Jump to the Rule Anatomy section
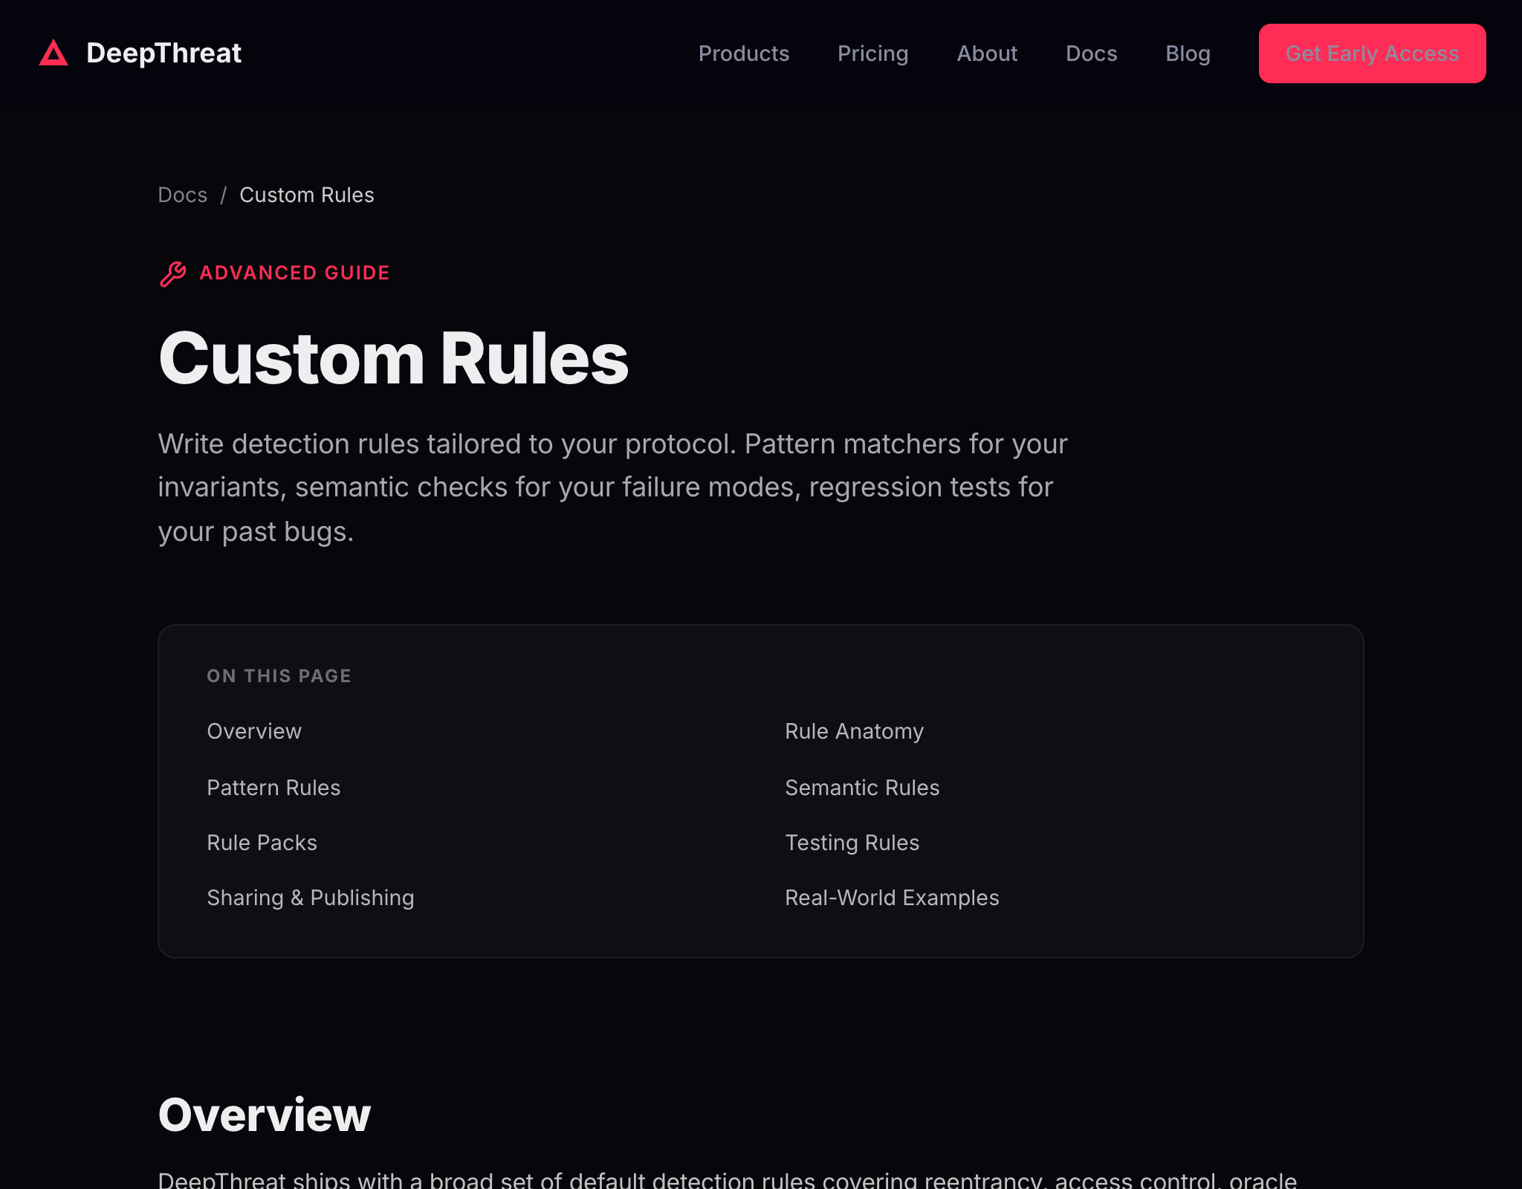The width and height of the screenshot is (1522, 1189). [x=854, y=731]
